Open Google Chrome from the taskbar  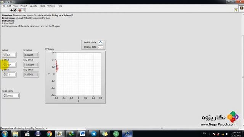49,134
